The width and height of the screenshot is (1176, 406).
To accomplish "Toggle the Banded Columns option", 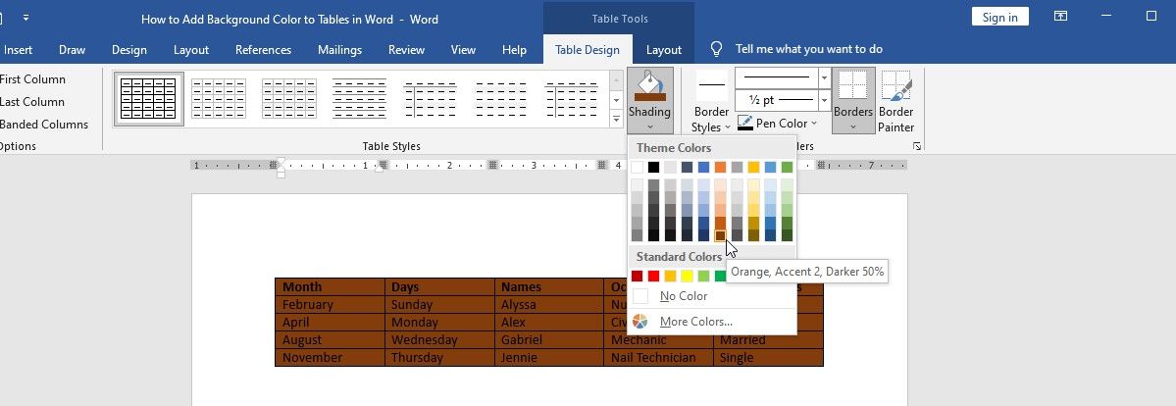I will [x=44, y=125].
